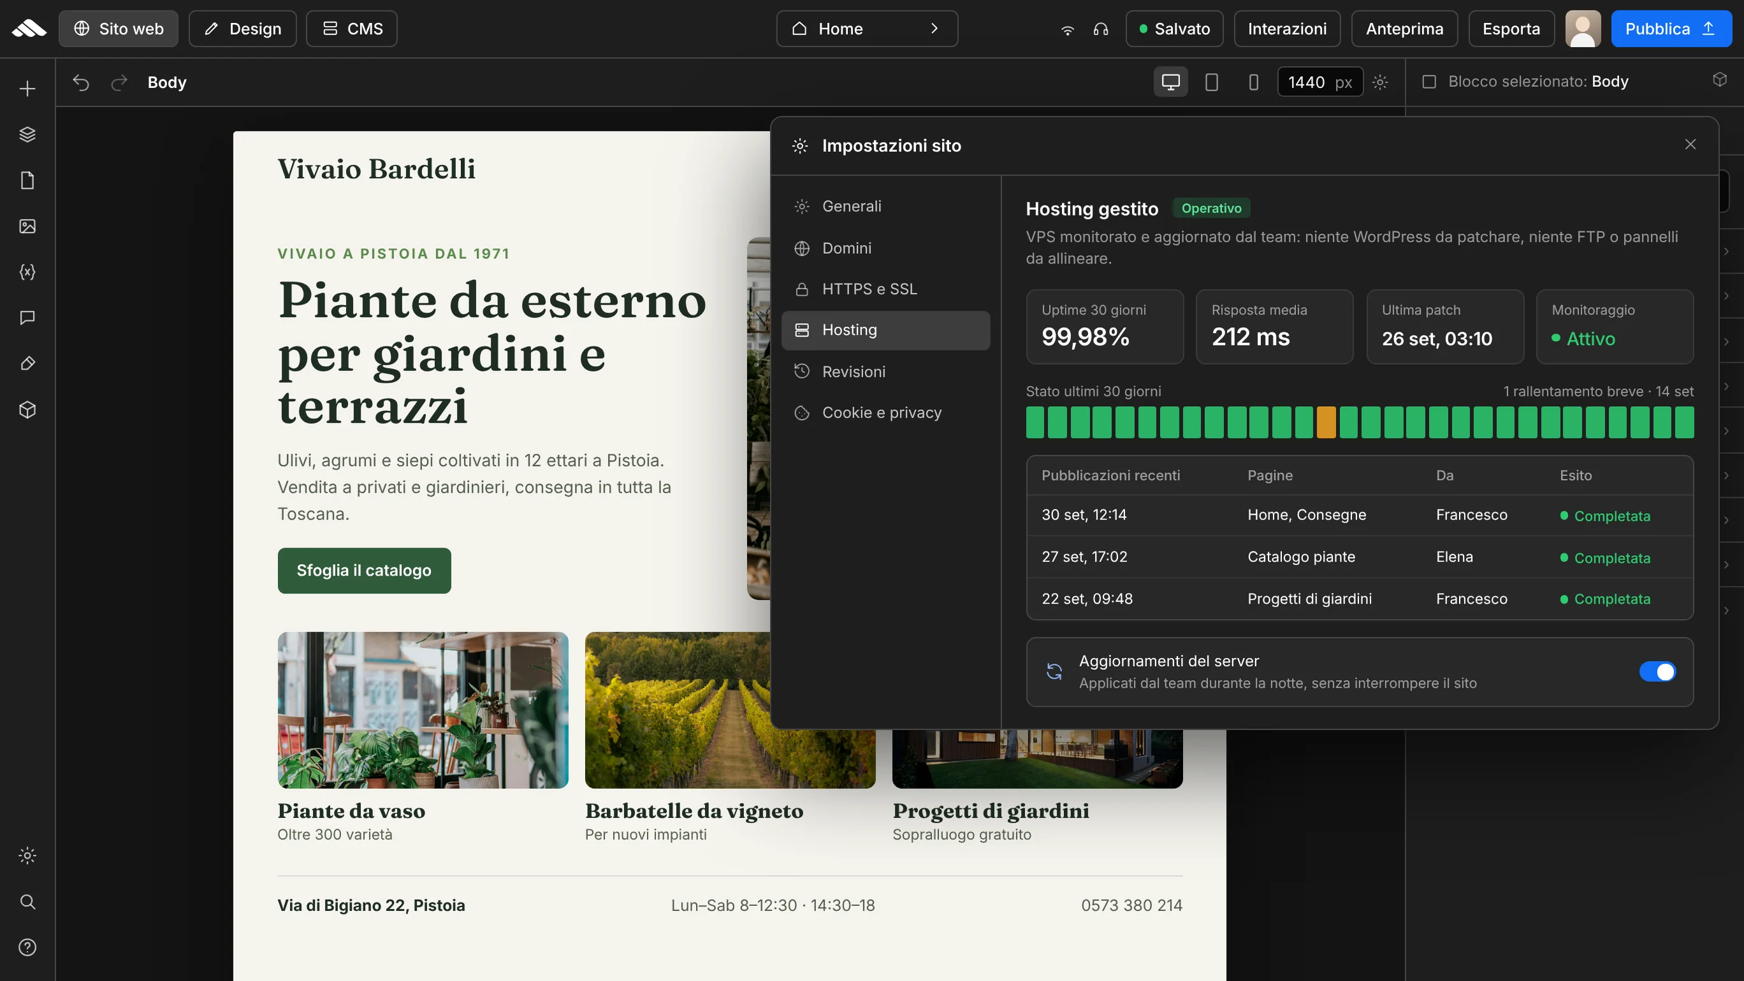Select the tablet viewport icon

pyautogui.click(x=1212, y=82)
